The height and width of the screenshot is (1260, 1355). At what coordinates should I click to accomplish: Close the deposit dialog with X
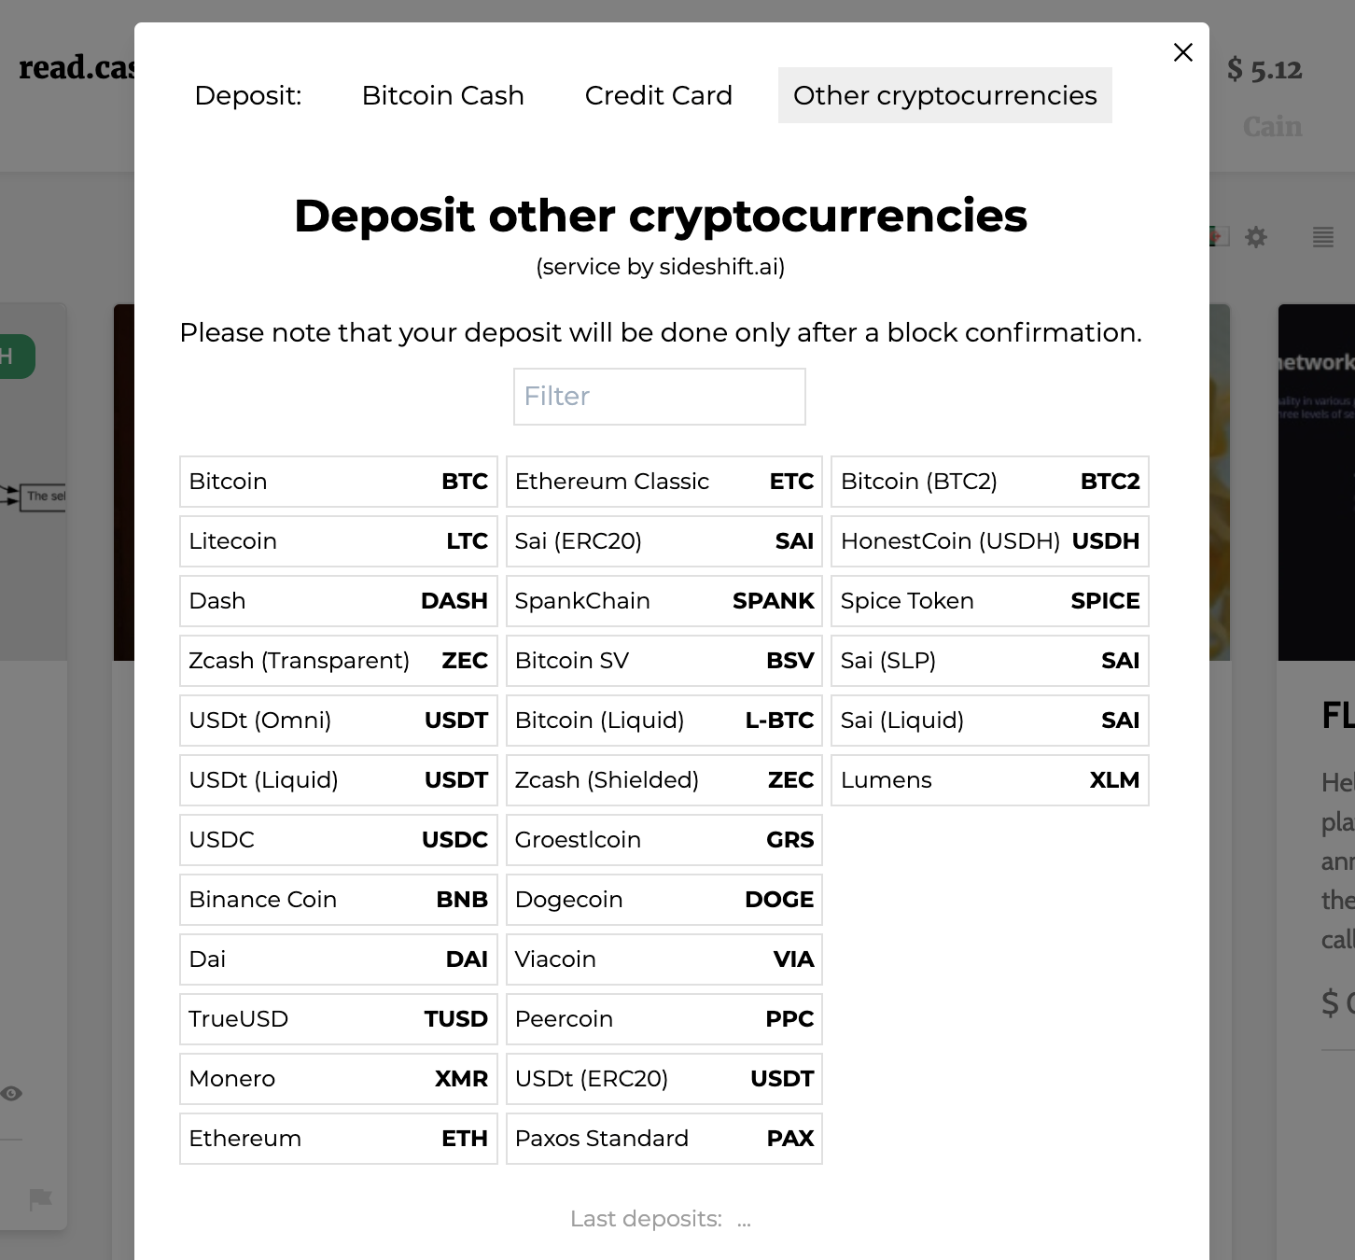pyautogui.click(x=1182, y=52)
